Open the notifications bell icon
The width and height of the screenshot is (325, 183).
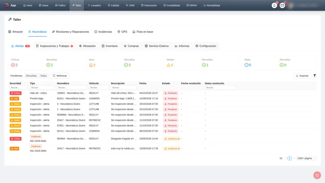274,5
